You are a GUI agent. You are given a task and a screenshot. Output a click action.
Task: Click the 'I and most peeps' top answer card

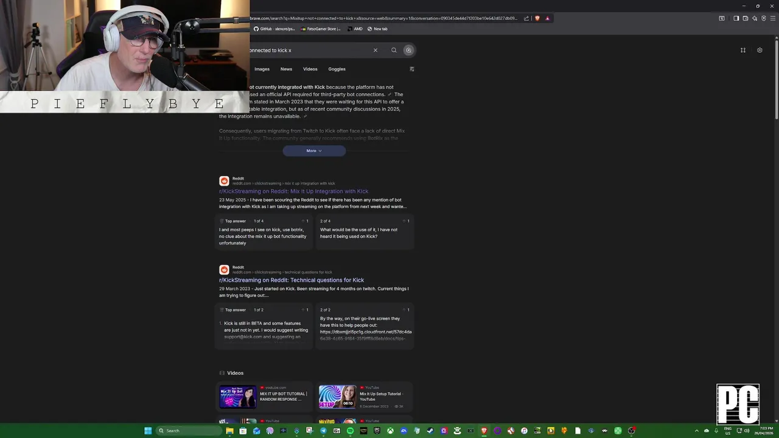264,232
